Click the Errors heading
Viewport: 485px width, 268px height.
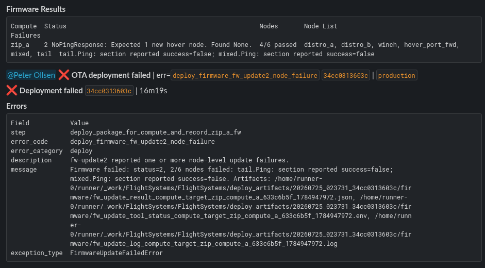click(x=16, y=106)
